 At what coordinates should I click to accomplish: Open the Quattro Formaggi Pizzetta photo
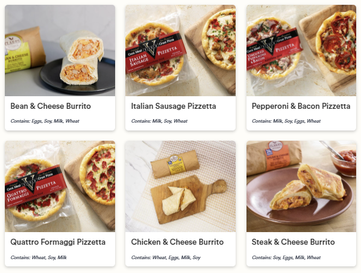tap(60, 186)
